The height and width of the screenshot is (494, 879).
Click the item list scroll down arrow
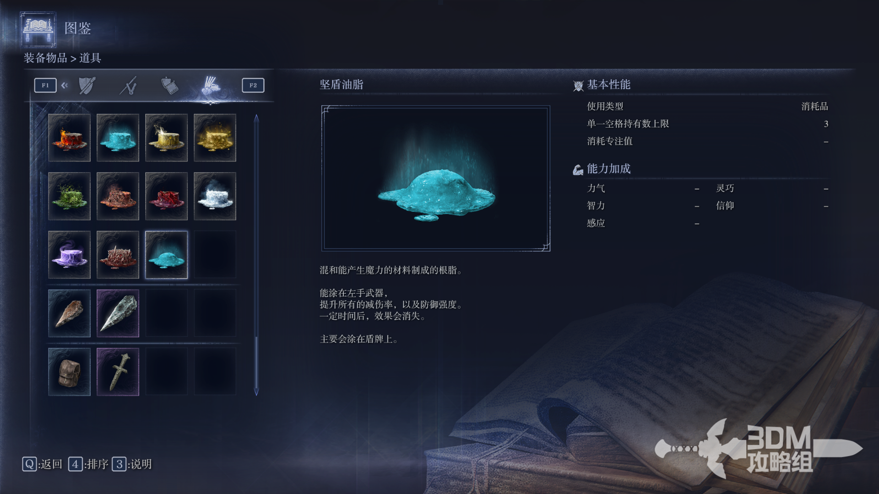tap(256, 392)
